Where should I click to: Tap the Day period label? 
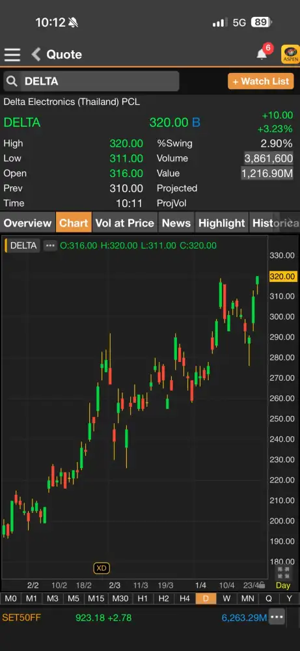click(x=283, y=585)
